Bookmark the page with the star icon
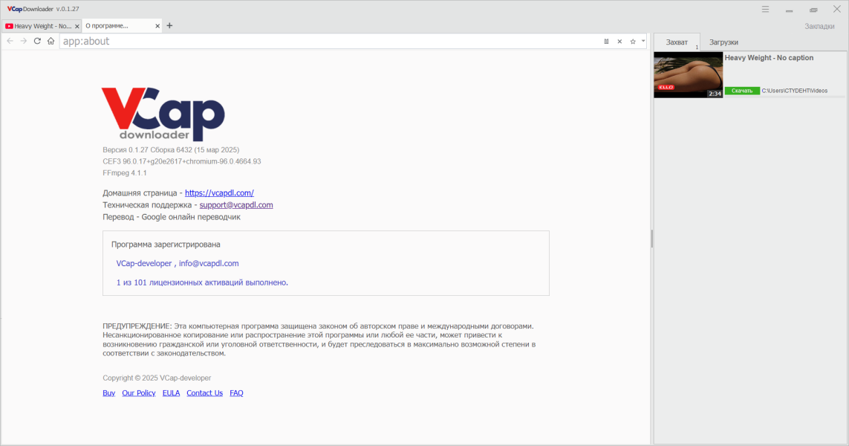 [632, 41]
